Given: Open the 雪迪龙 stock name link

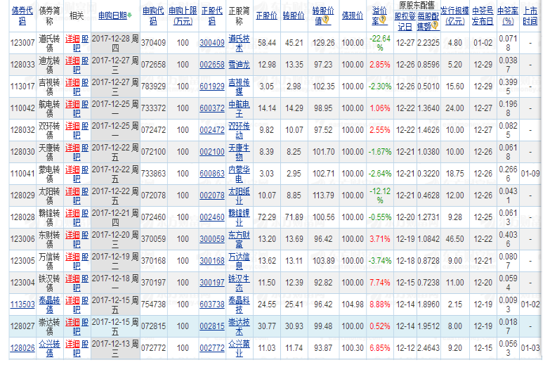Looking at the screenshot, I should point(239,65).
